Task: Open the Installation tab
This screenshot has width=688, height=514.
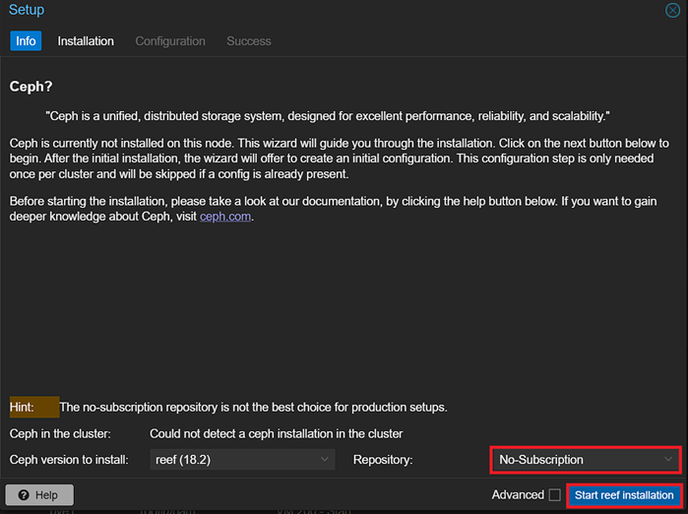Action: [86, 41]
